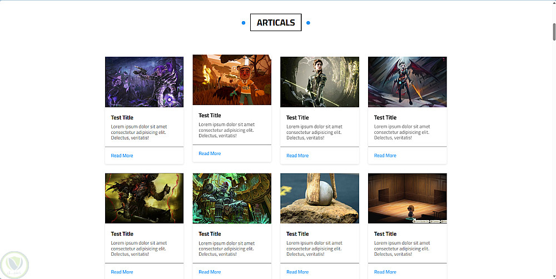Follow Read More on the wooden stage card
This screenshot has height=279, width=556.
385,272
